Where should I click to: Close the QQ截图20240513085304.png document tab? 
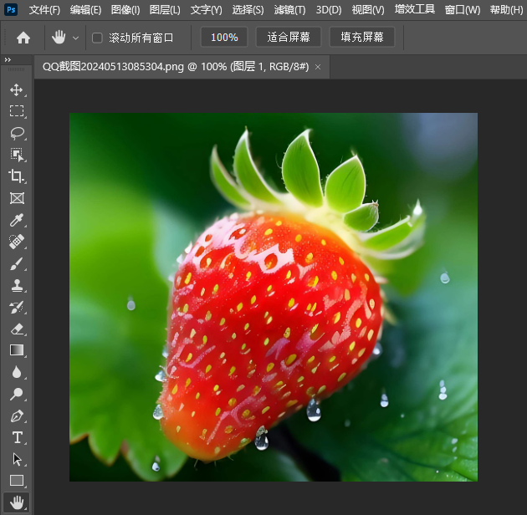coord(318,67)
